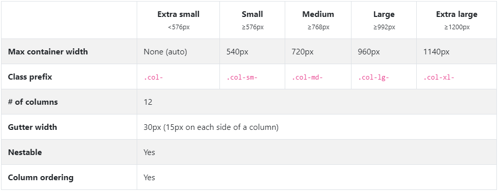The image size is (499, 192).
Task: Select the Column ordering row label
Action: pos(41,178)
